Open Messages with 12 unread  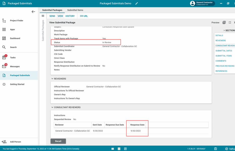pos(15,66)
